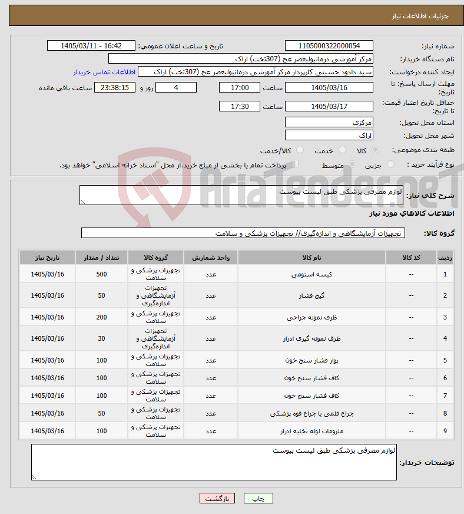
Task: Click quantity 50 in گیج فشار row
Action: pyautogui.click(x=101, y=296)
